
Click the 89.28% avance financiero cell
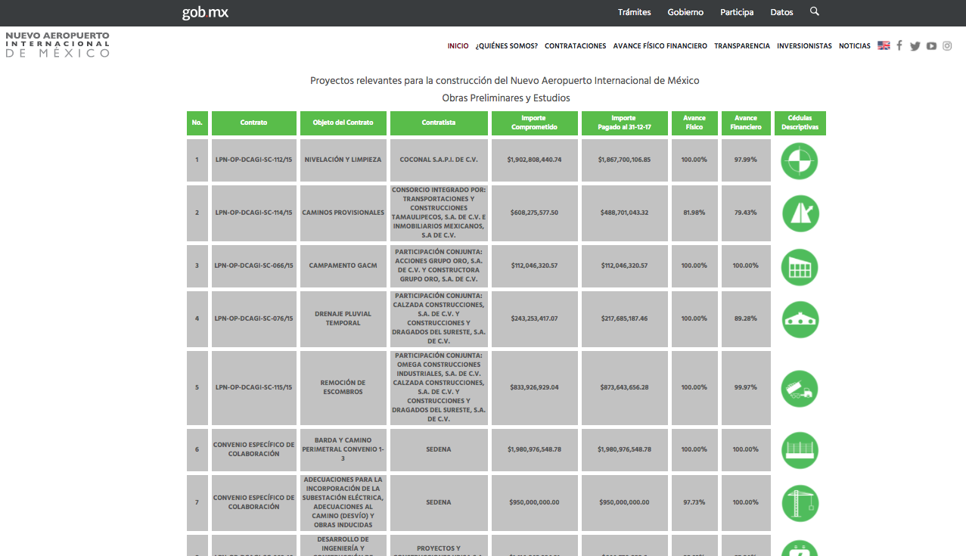746,318
